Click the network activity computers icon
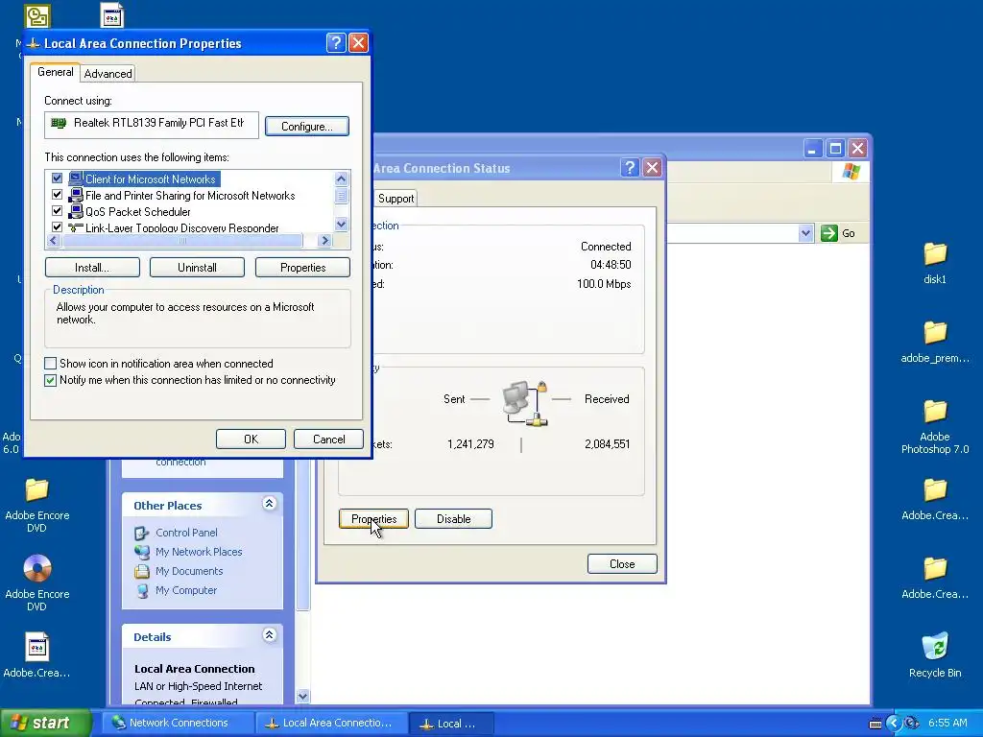 (x=525, y=404)
